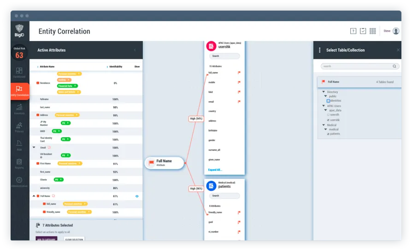
Task: Go to Policies in the sidebar
Action: (19, 127)
